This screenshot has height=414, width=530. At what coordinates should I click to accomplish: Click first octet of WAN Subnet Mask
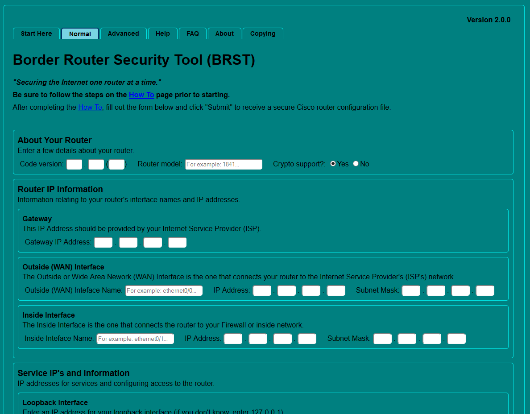point(411,290)
